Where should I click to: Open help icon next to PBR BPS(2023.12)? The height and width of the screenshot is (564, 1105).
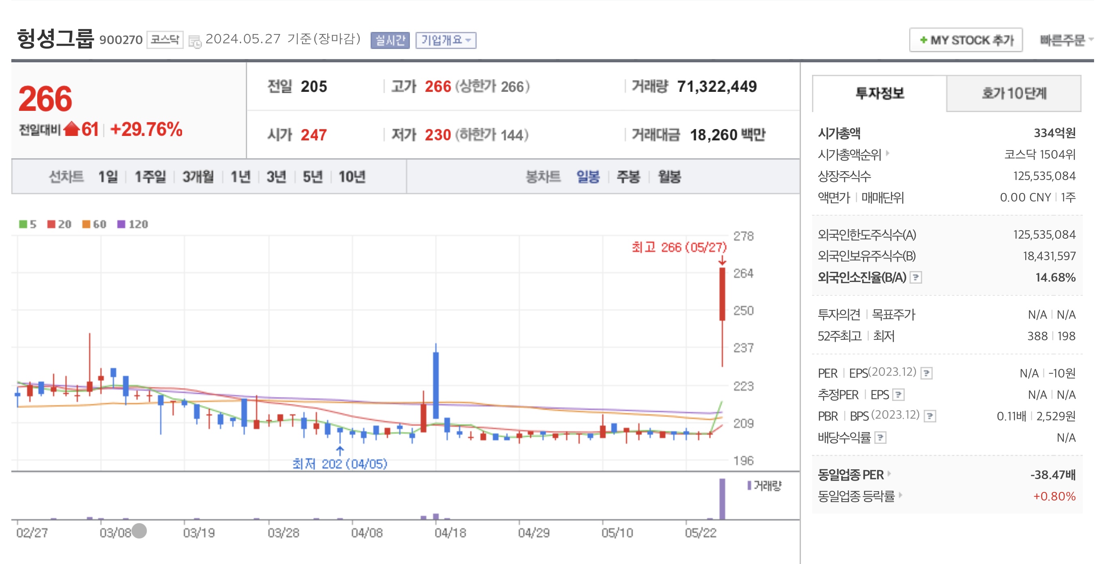click(x=929, y=416)
